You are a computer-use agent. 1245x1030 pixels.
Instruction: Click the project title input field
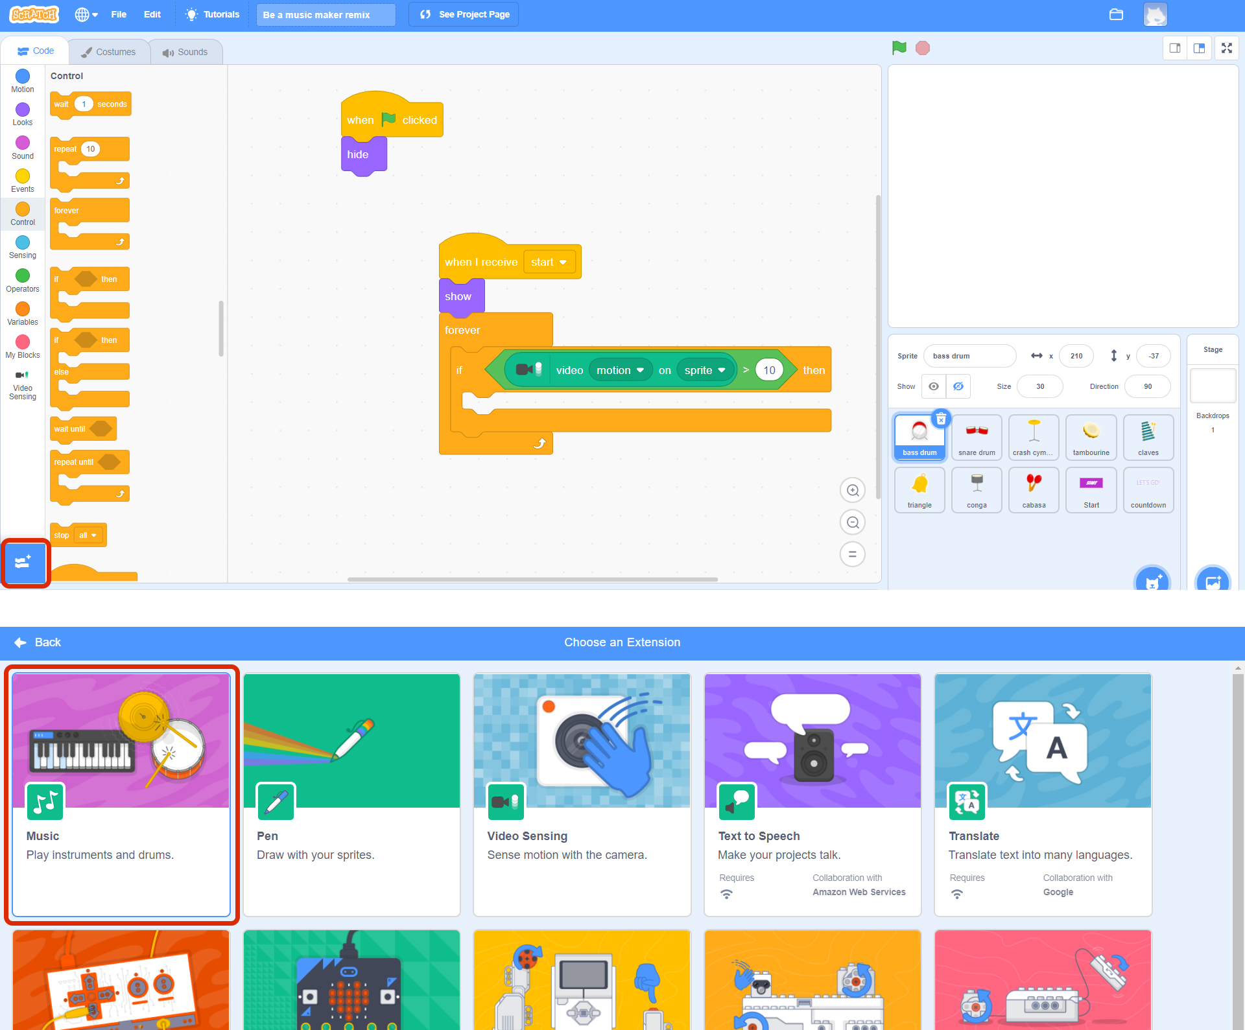[x=326, y=14]
